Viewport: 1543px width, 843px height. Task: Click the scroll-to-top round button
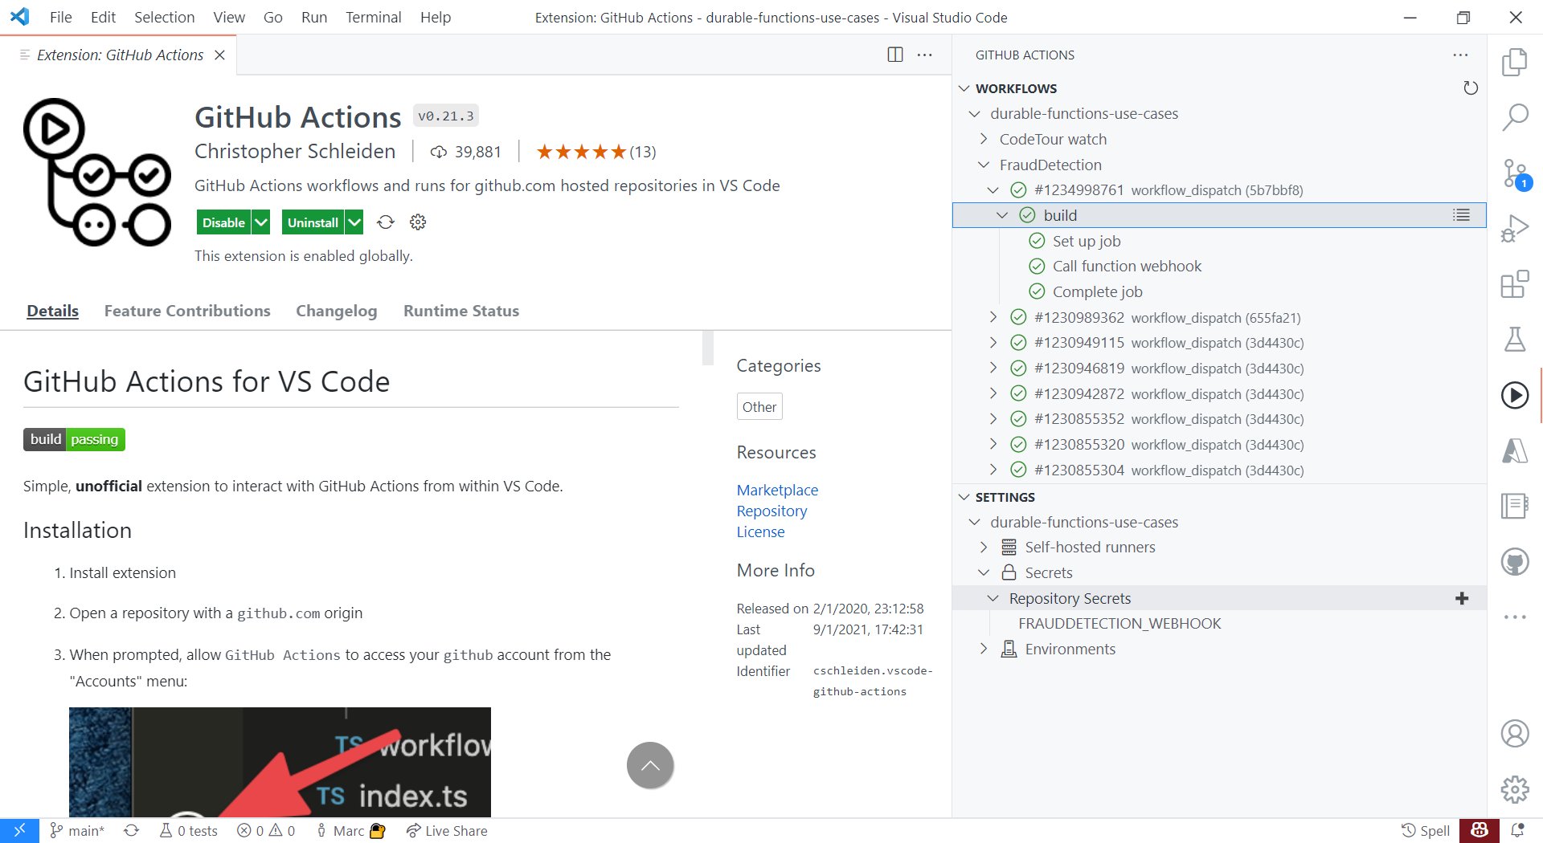point(650,765)
